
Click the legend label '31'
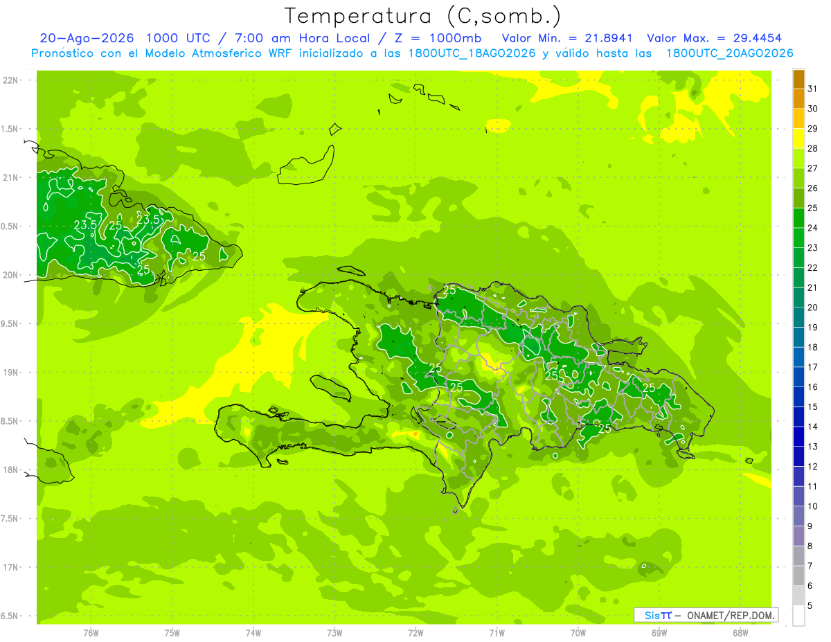coord(813,89)
